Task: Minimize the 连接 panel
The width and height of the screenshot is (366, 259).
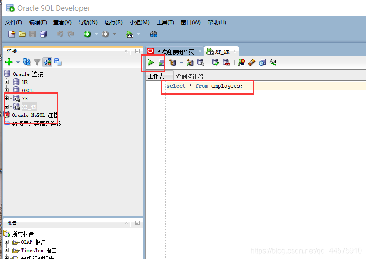Action: click(137, 51)
